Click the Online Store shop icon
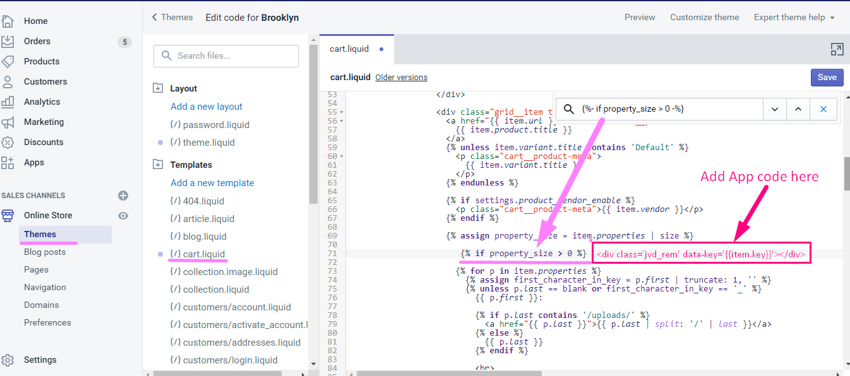 point(8,216)
